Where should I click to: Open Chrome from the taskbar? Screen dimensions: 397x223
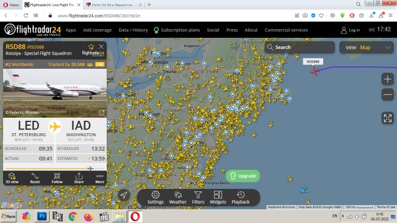pyautogui.click(x=73, y=217)
